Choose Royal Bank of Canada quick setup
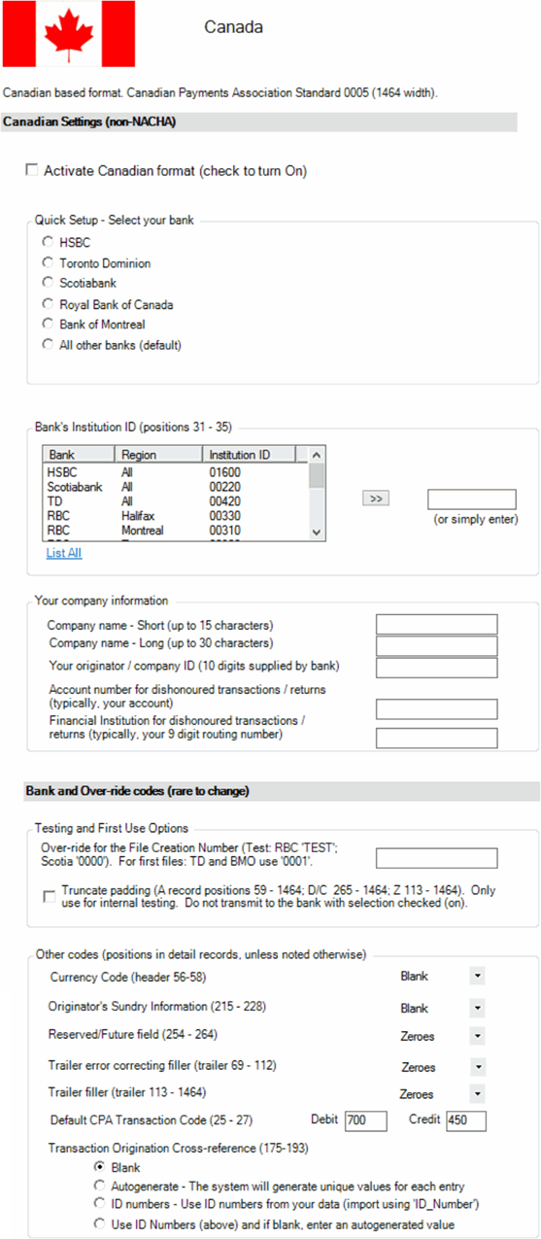Viewport: 541px width, 1239px height. [48, 303]
